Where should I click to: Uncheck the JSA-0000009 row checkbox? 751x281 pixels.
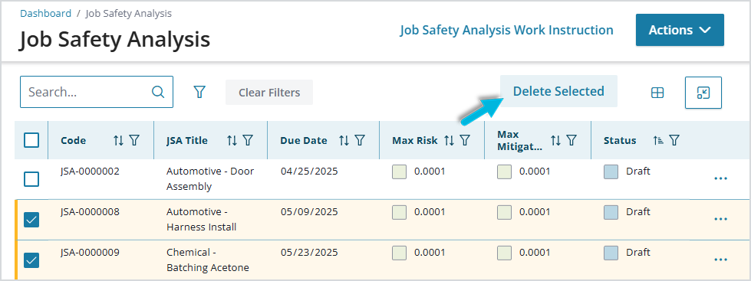[31, 260]
